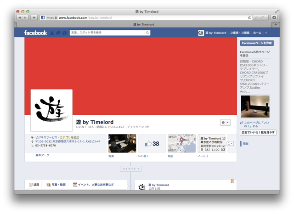Open the 遊 by Timelord post author link
Screen dimensions: 294x214
coord(158,185)
